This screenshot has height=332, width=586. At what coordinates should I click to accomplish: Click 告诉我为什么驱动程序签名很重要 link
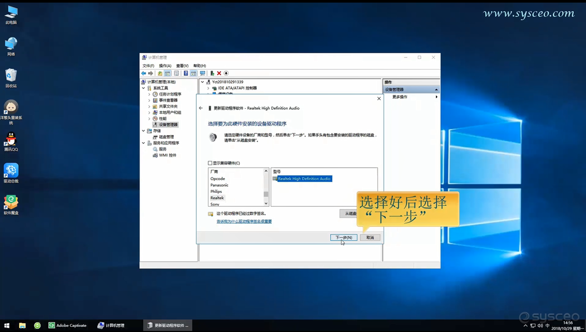coord(244,221)
